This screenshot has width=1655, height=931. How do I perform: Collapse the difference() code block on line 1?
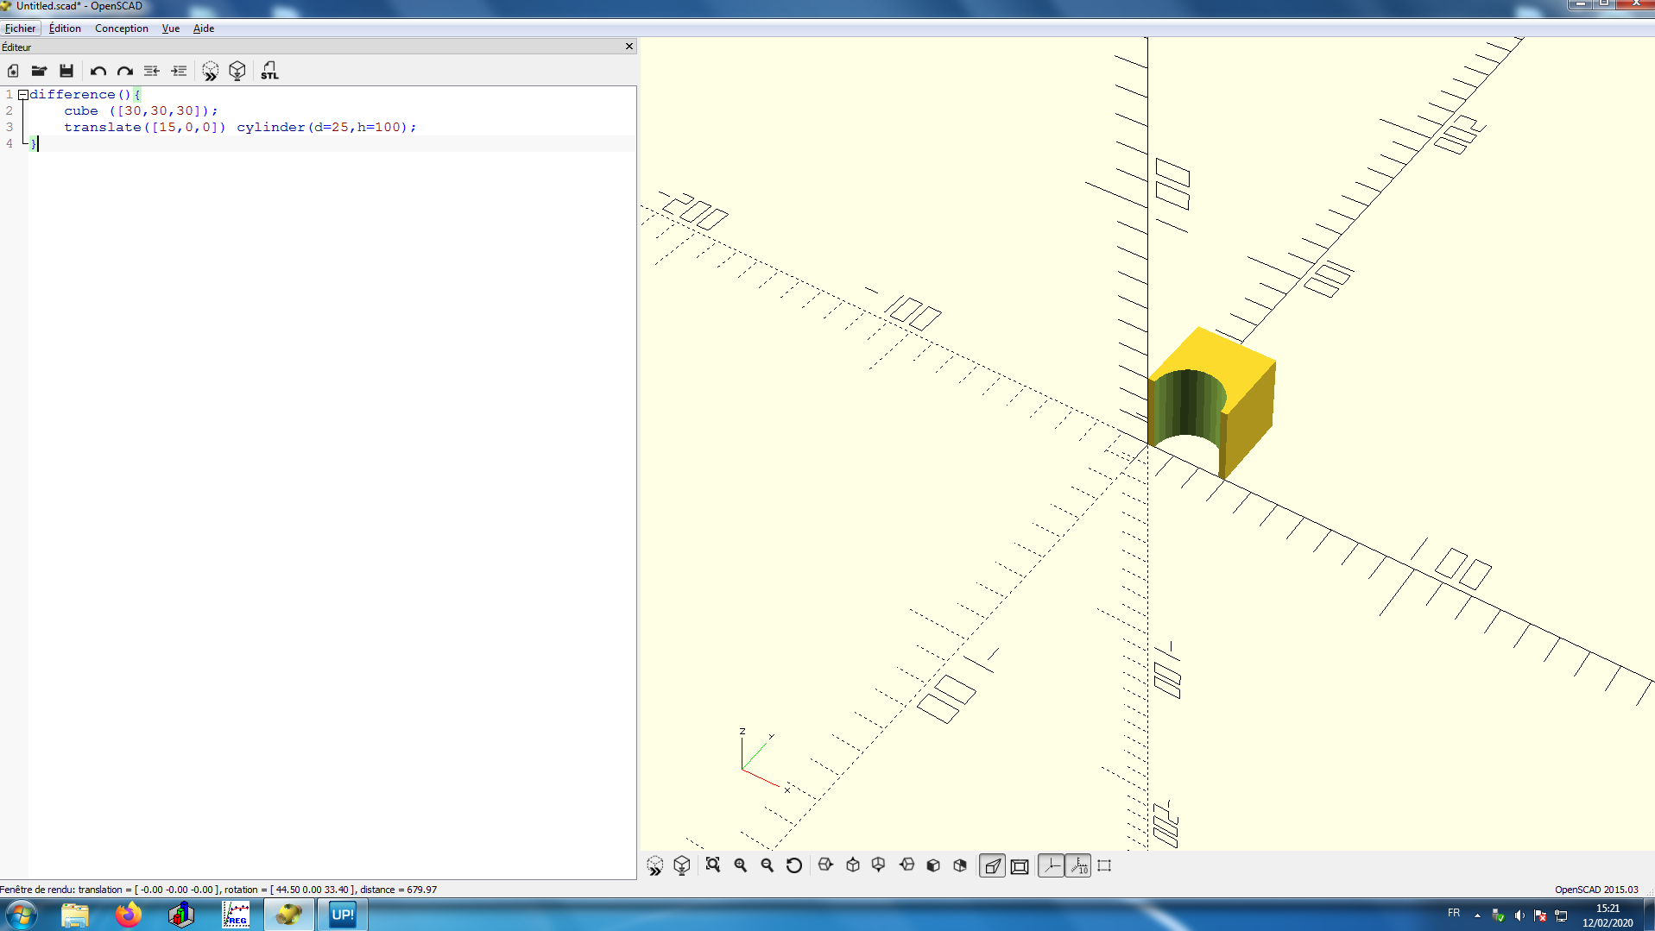coord(23,95)
